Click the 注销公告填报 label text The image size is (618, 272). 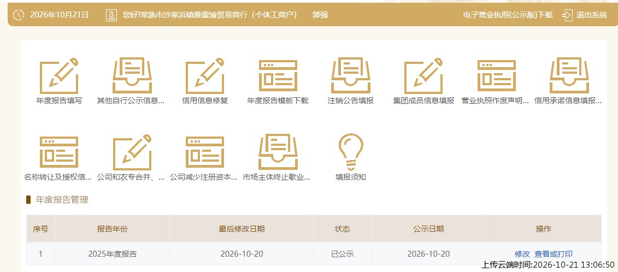click(x=351, y=100)
